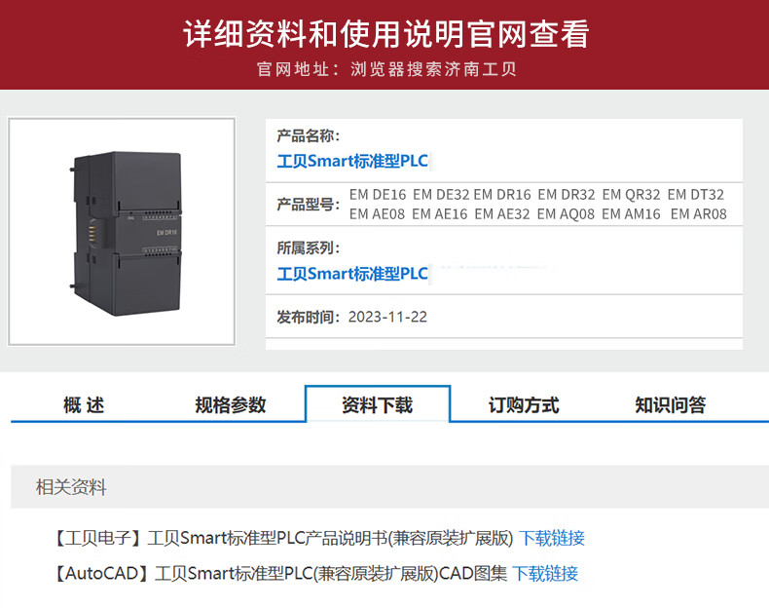
Task: Select model EM DE16 in the product models
Action: (378, 195)
